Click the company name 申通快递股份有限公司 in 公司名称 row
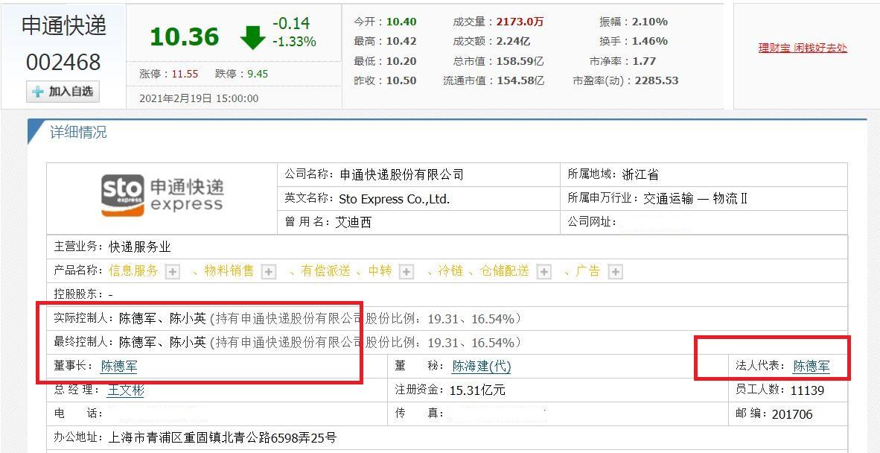Viewport: 880px width, 453px height. pos(402,174)
